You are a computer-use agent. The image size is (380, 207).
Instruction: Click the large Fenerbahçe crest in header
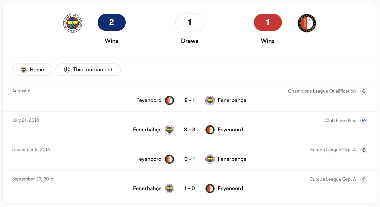coord(73,23)
